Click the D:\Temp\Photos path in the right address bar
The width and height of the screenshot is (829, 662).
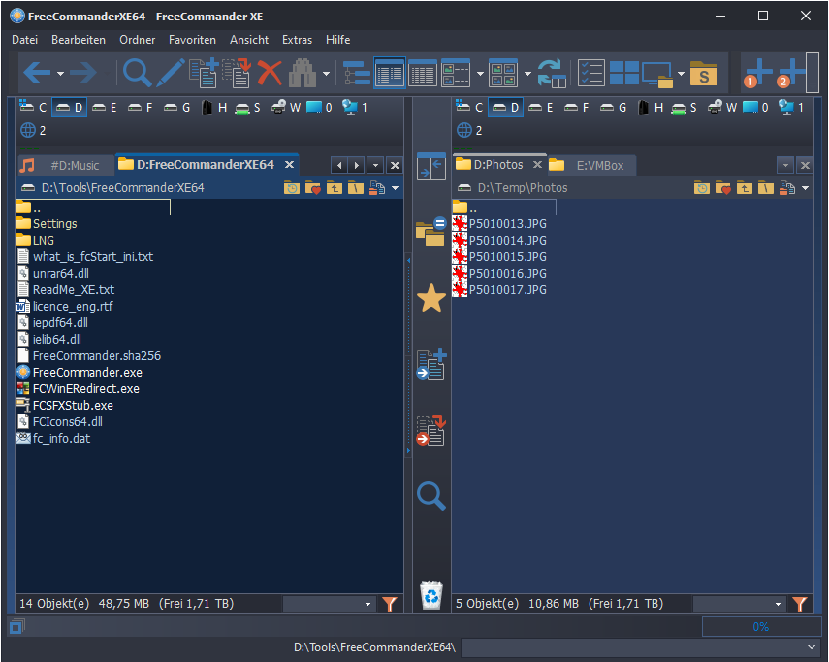(523, 188)
